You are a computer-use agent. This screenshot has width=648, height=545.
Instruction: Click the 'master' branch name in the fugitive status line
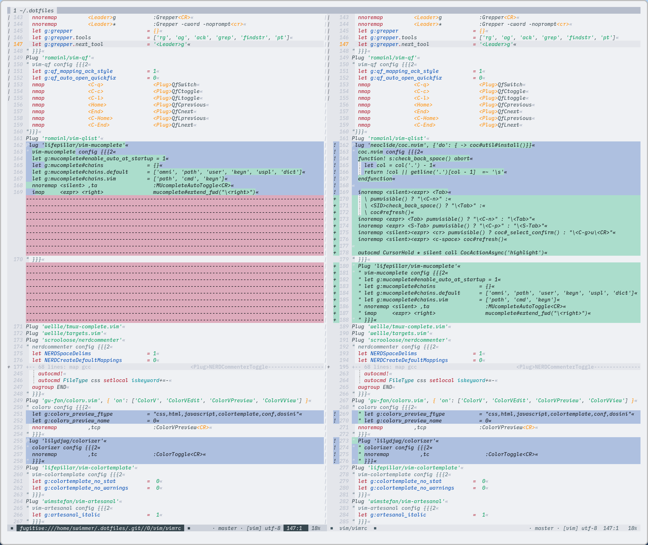click(227, 528)
